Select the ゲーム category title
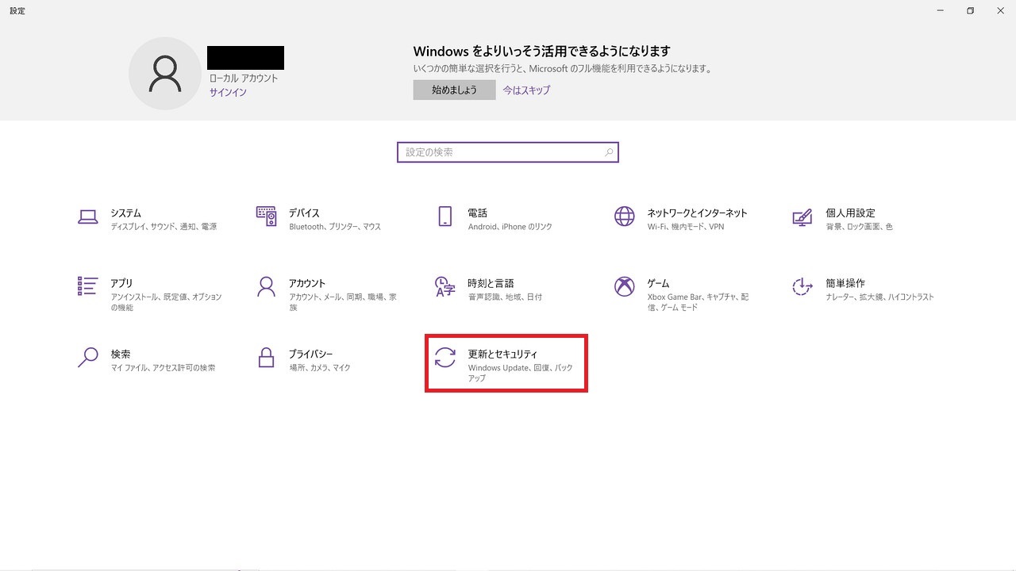This screenshot has height=571, width=1016. [658, 283]
